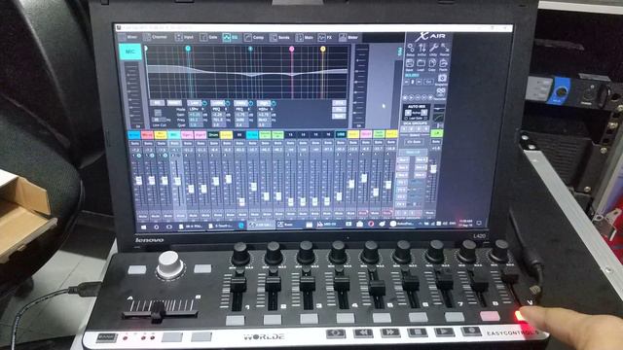
Task: Open the Gate tab
Action: 208,37
